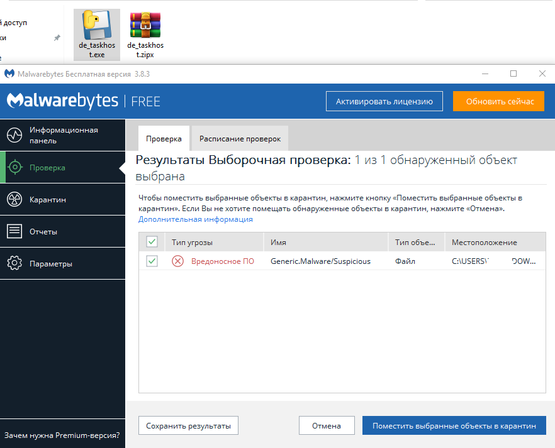
Task: Switch to the Проверка tab
Action: click(164, 138)
